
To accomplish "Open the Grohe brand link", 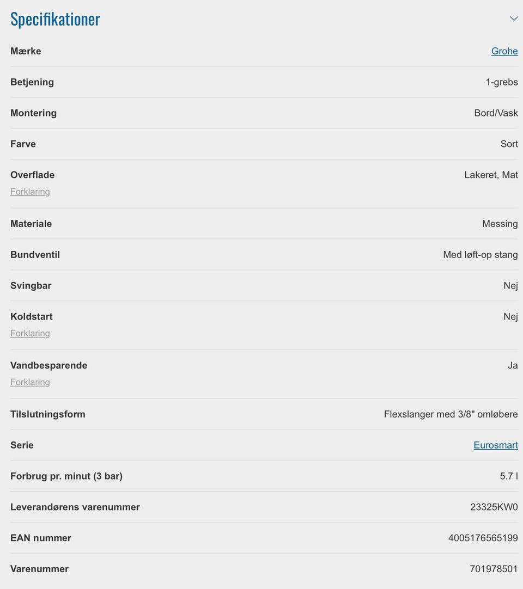I will (504, 51).
